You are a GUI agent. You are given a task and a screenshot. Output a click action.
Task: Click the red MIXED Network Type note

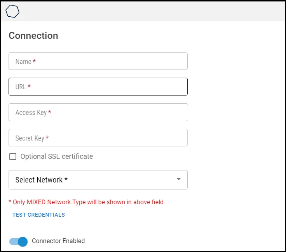point(86,202)
